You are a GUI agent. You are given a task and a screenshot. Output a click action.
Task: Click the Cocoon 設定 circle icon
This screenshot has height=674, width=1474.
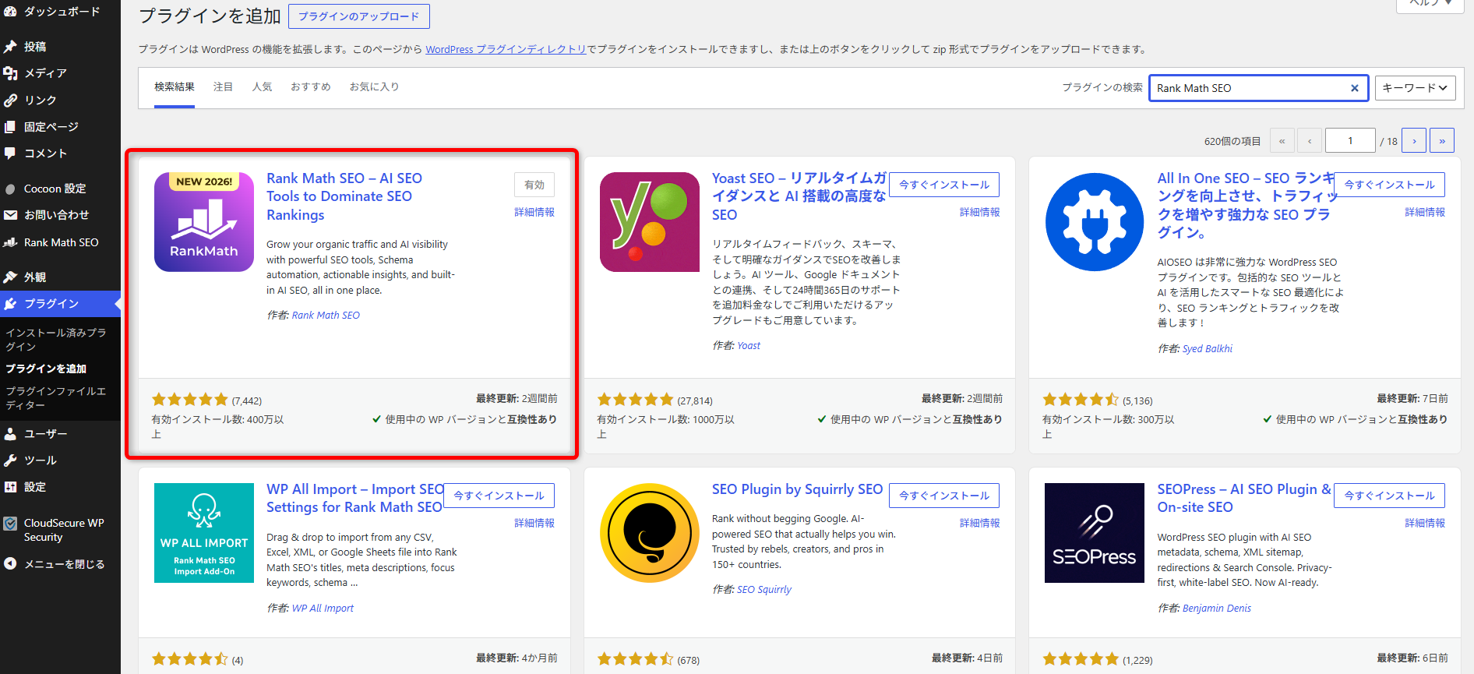pyautogui.click(x=10, y=189)
